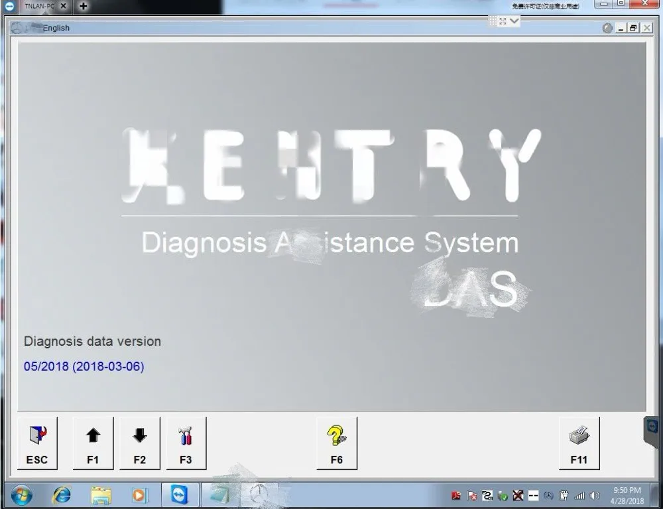663x509 pixels.
Task: Click the show desktop strip at taskbar end
Action: (655, 495)
